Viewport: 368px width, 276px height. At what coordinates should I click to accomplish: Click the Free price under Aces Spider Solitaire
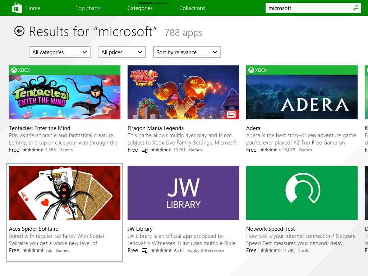(14, 250)
